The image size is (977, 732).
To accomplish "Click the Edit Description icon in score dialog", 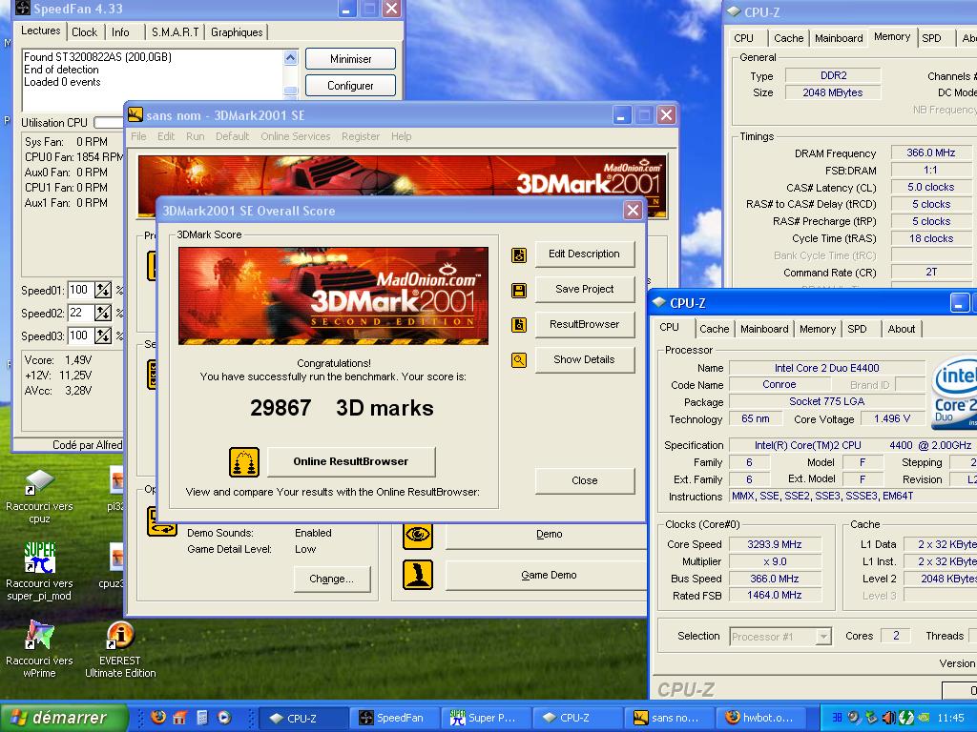I will (519, 255).
